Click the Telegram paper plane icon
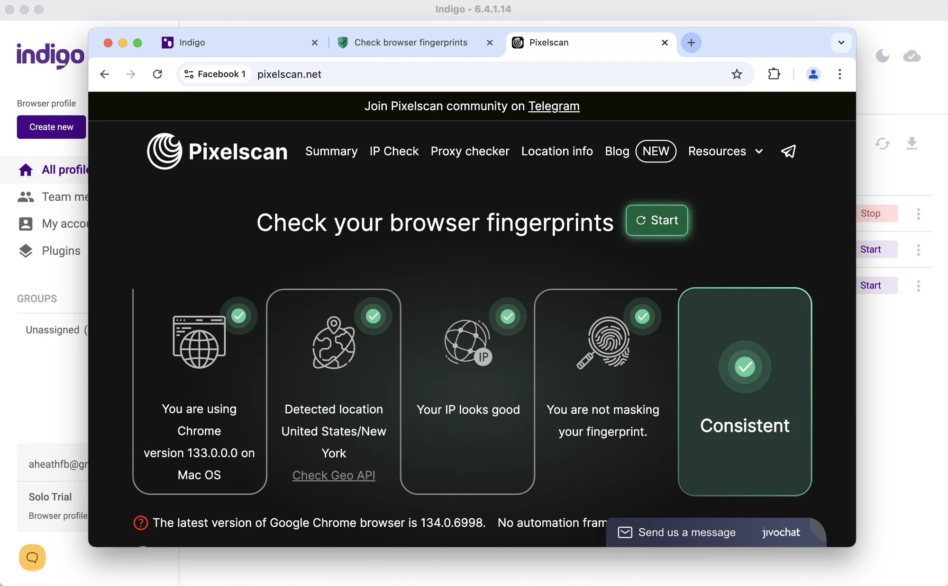Screen dimensions: 948x586 coord(788,151)
